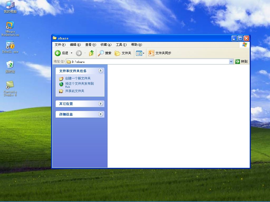Open the 搜索 search tool

point(104,53)
